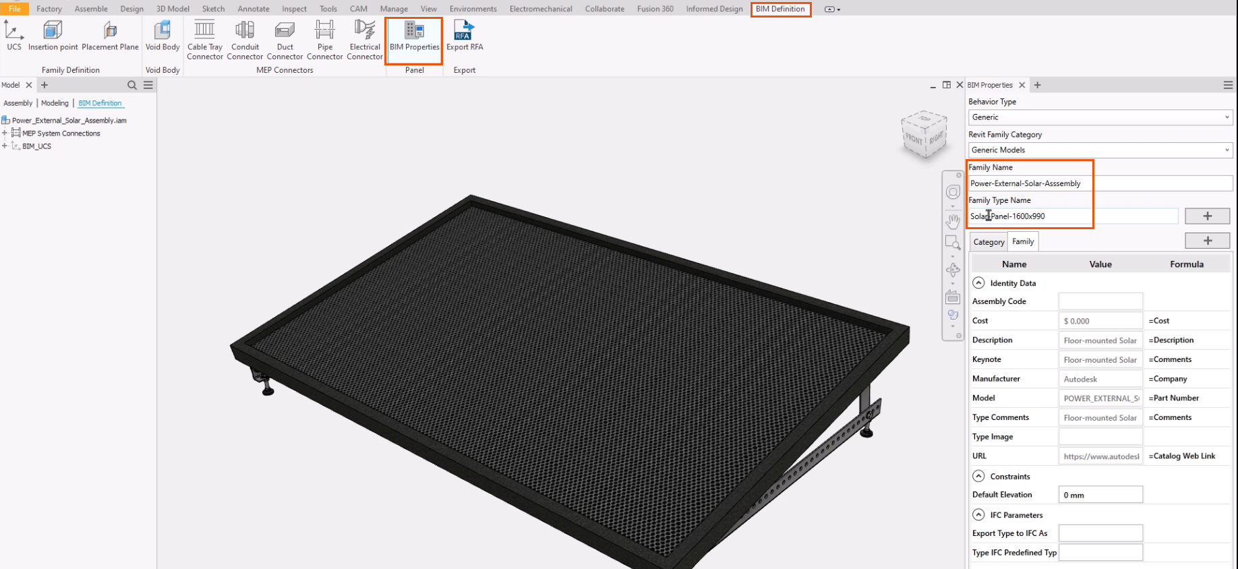Collapse the Identity Data section
Viewport: 1238px width, 569px height.
click(978, 283)
